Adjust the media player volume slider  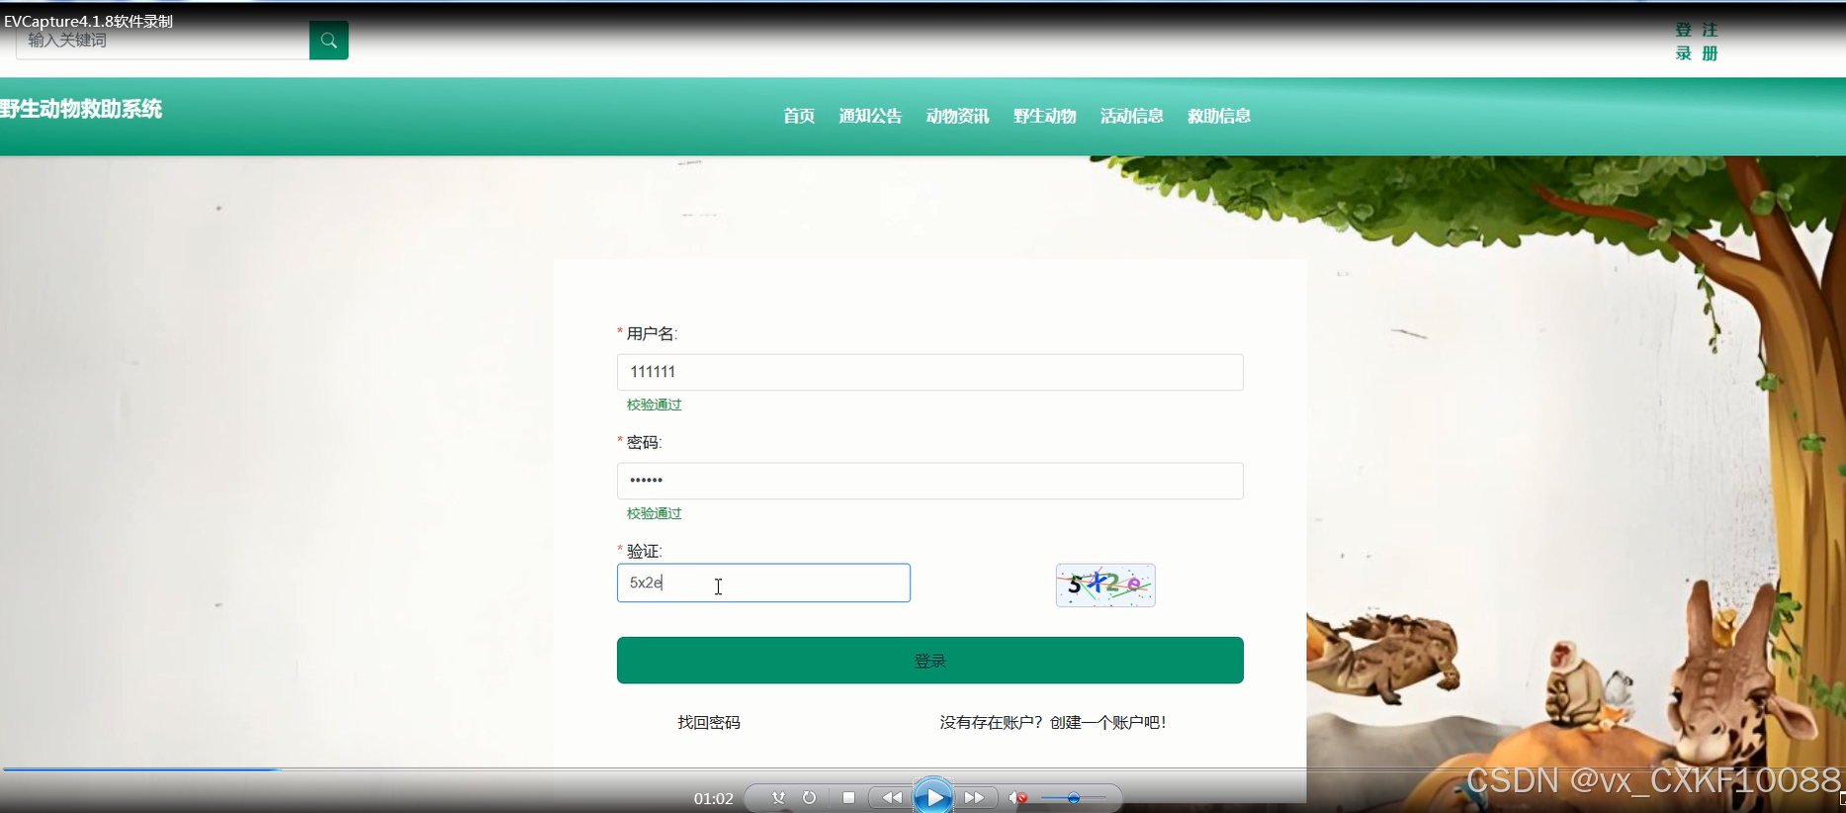point(1074,798)
